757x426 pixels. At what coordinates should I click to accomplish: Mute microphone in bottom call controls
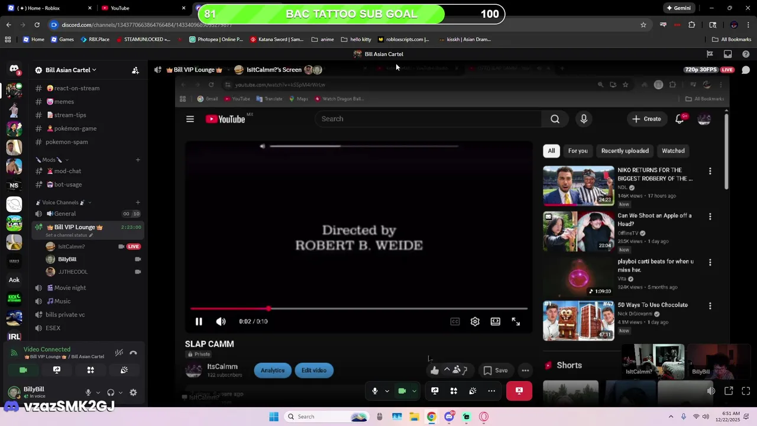tap(374, 390)
